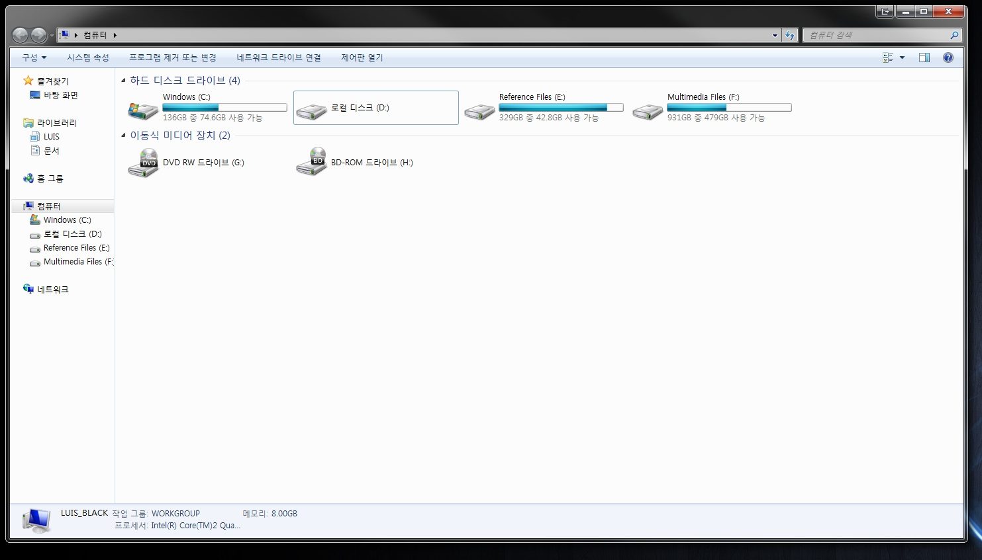Viewport: 982px width, 560px height.
Task: Open the Multimedia Files (F:) drive icon
Action: coord(648,110)
